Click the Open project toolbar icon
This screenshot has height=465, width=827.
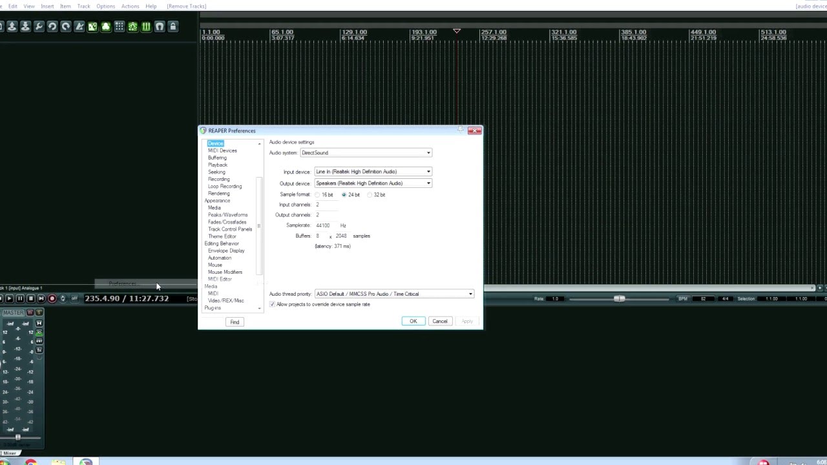tap(12, 26)
